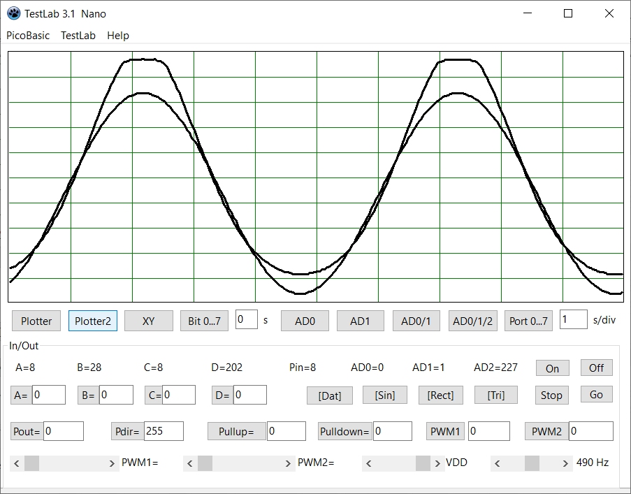Start the AD0/1/2 channel plot

point(472,321)
